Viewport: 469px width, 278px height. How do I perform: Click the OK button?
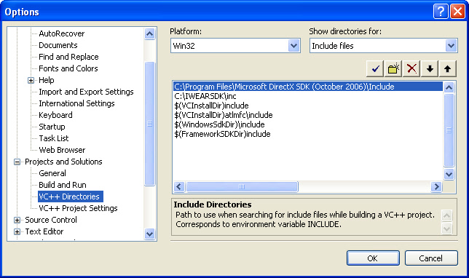tap(373, 258)
